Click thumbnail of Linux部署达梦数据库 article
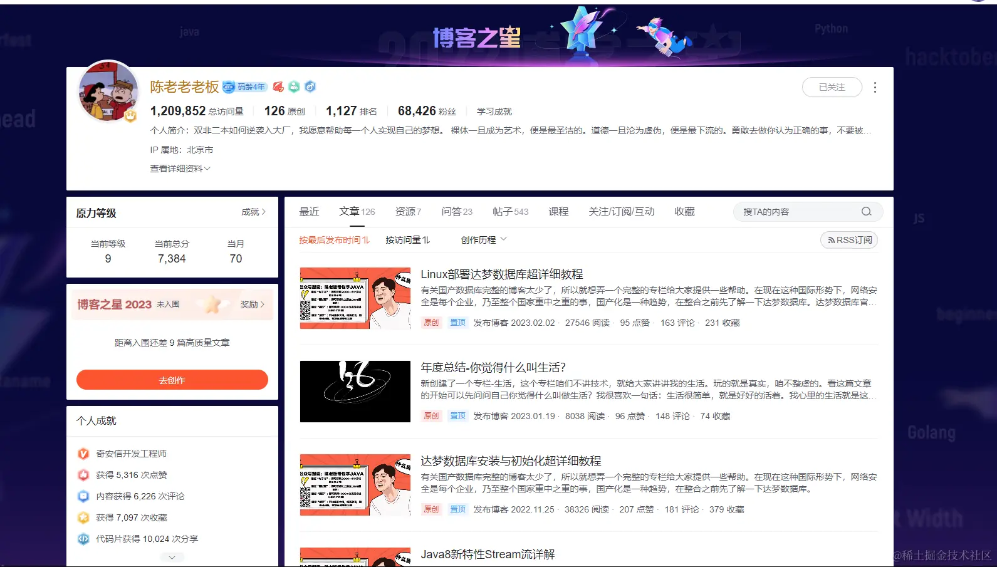 (x=355, y=298)
